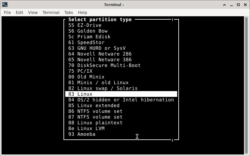Open the Terminal menu
The height and width of the screenshot is (156, 250).
pyautogui.click(x=51, y=12)
